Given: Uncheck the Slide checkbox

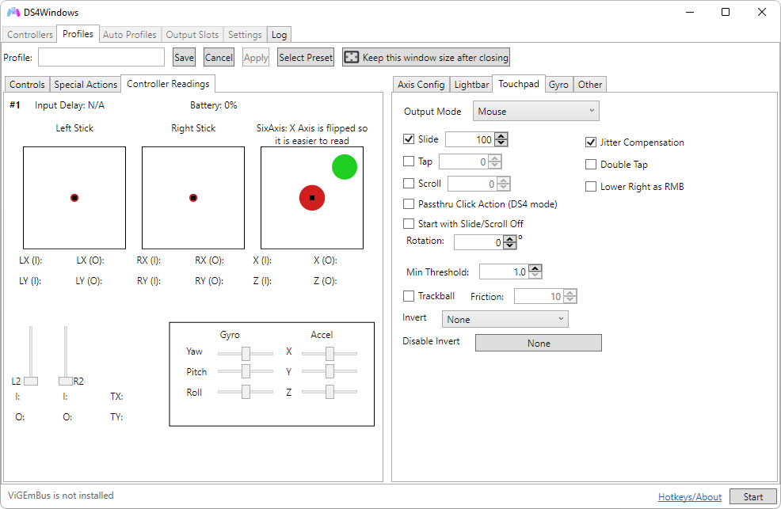Looking at the screenshot, I should [409, 139].
